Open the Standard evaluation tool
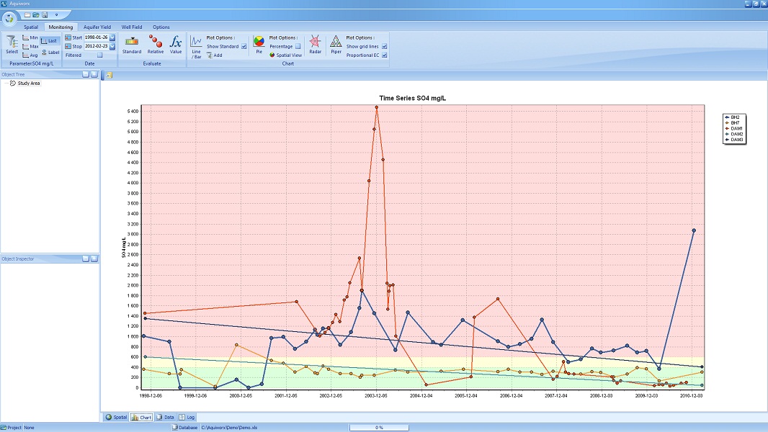This screenshot has width=768, height=432. coord(132,42)
